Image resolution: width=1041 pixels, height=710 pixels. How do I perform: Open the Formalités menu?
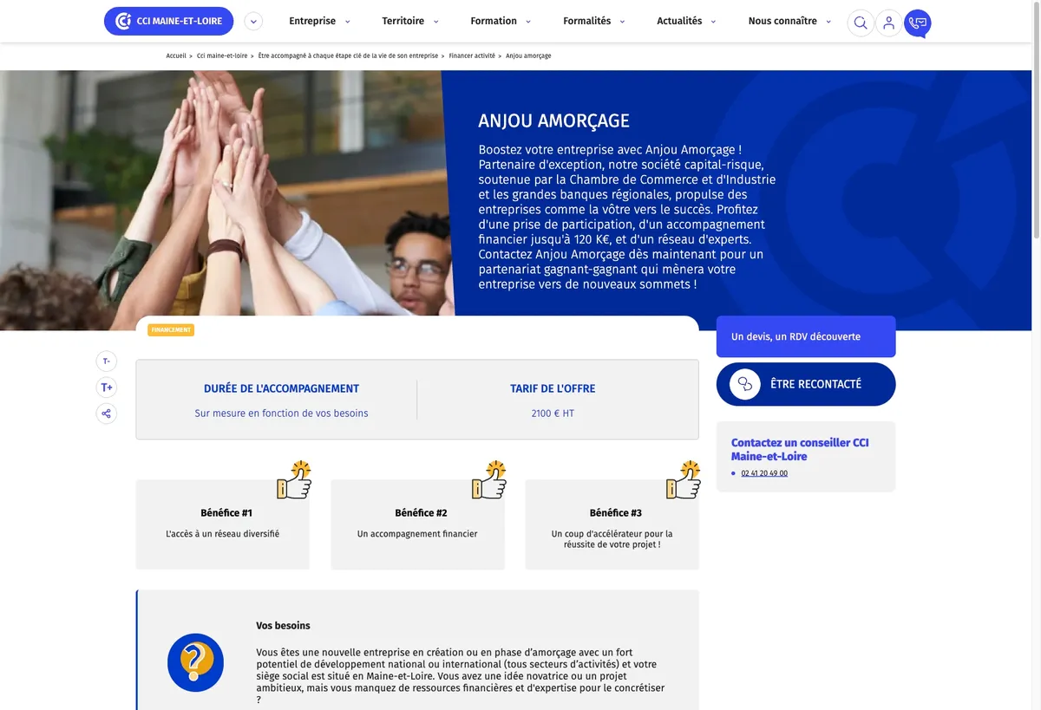click(x=594, y=22)
